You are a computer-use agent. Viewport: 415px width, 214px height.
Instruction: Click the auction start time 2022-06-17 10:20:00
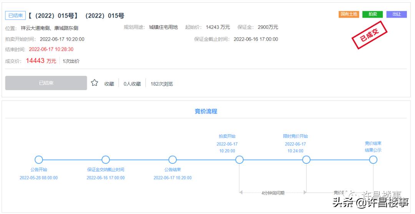click(x=62, y=39)
